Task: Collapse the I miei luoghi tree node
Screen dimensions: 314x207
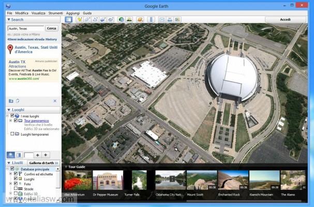Action: pos(7,116)
